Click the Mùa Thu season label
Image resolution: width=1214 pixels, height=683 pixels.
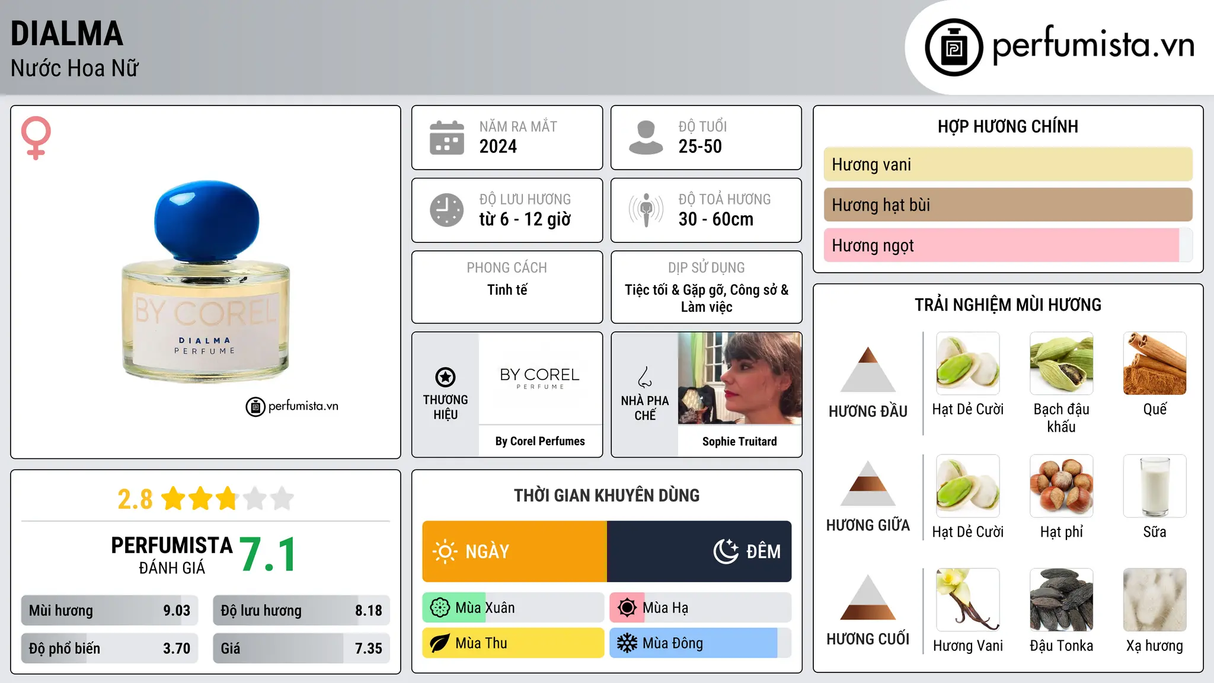pos(481,643)
